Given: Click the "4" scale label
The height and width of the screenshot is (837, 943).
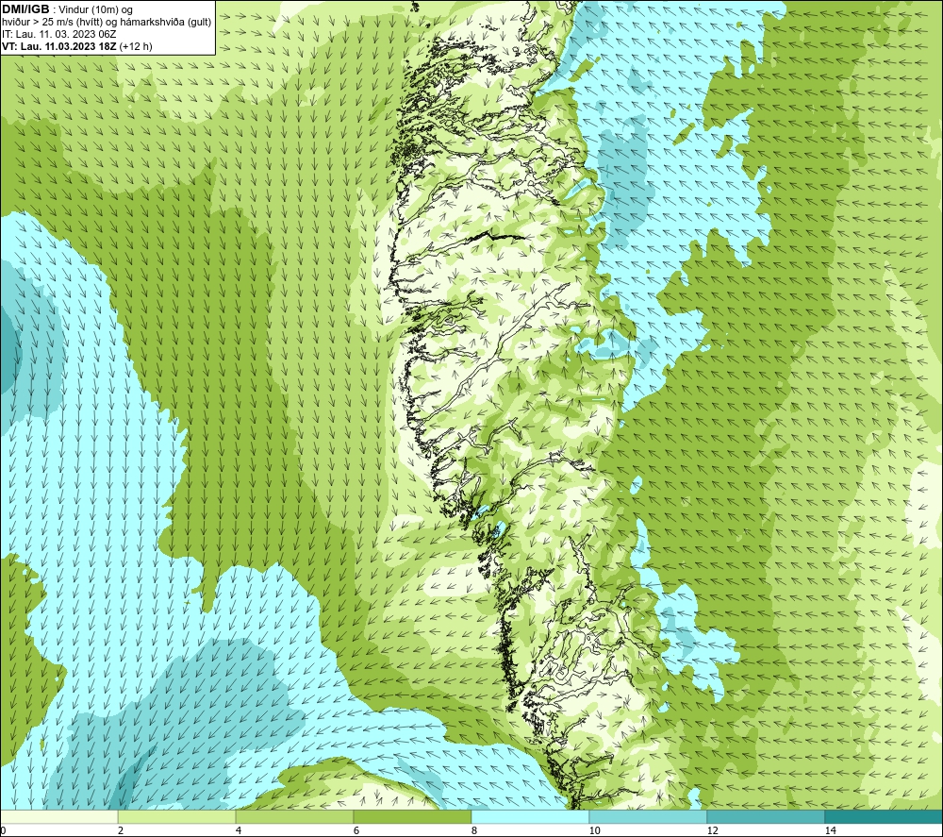Looking at the screenshot, I should (239, 830).
